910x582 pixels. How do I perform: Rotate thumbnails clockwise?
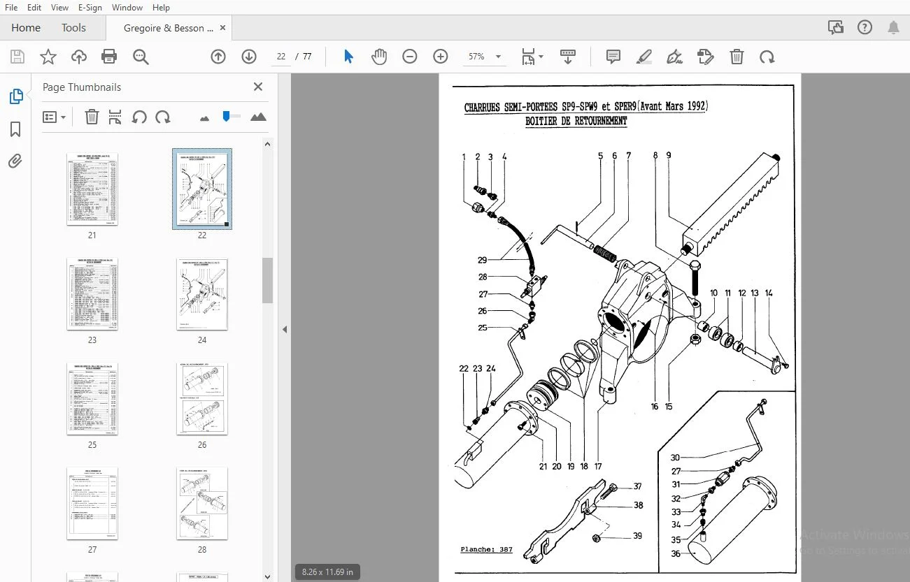coord(163,117)
